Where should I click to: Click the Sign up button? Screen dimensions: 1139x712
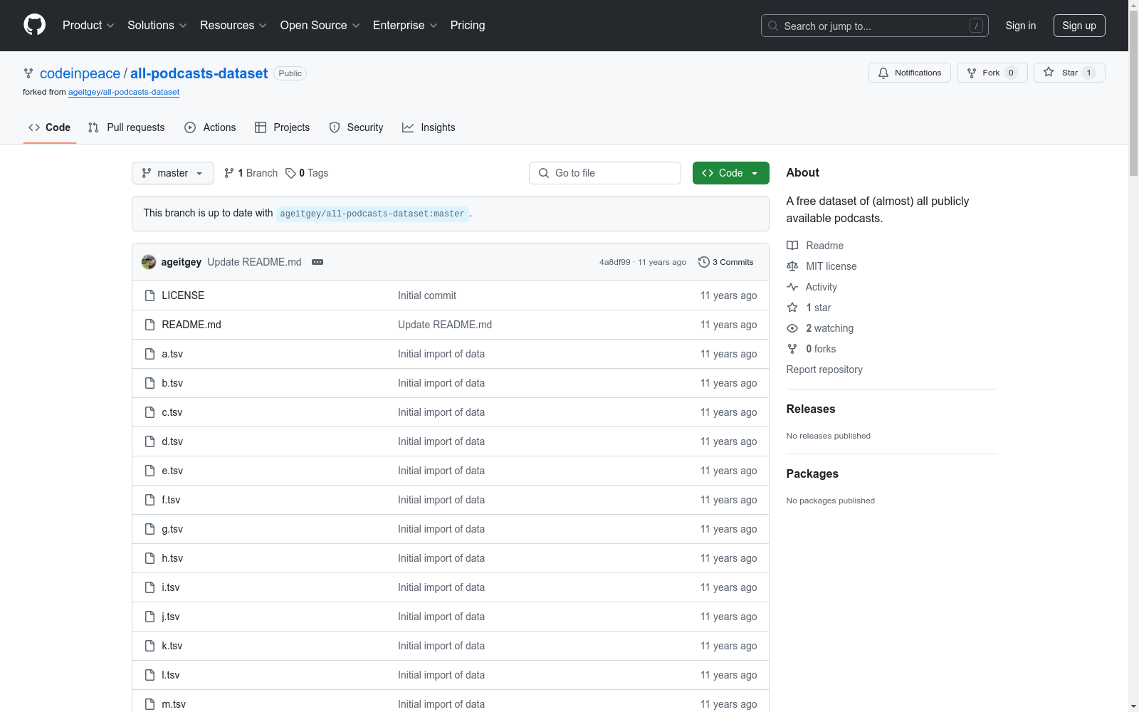pyautogui.click(x=1079, y=26)
